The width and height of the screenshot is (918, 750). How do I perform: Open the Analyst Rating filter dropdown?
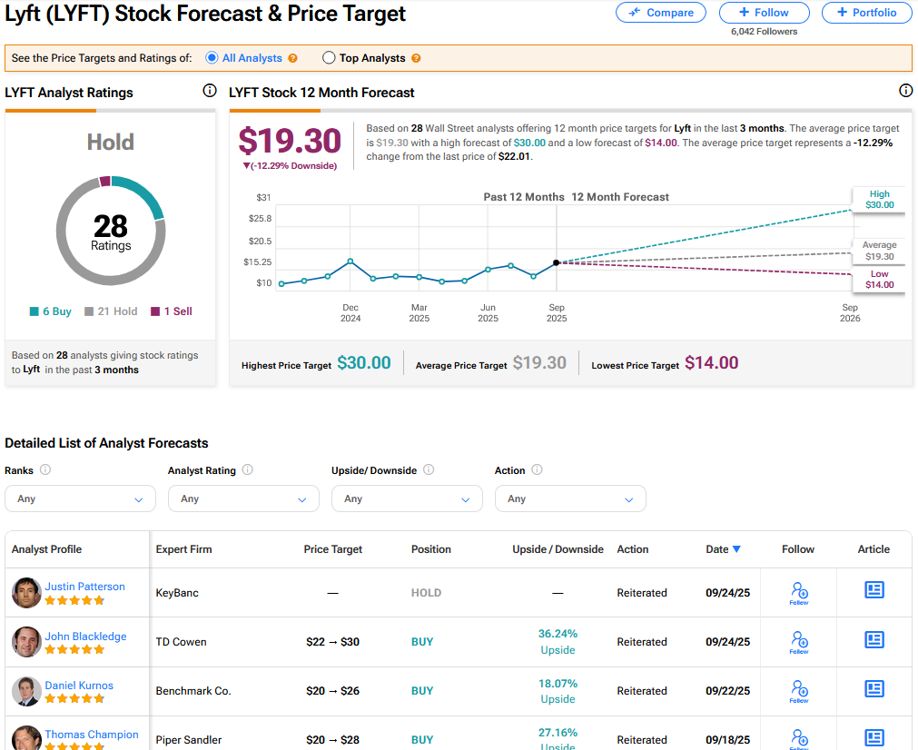pos(243,498)
